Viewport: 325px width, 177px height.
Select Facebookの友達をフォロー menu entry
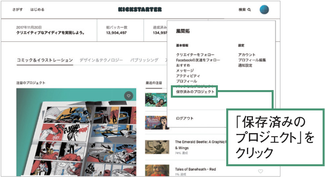[198, 60]
